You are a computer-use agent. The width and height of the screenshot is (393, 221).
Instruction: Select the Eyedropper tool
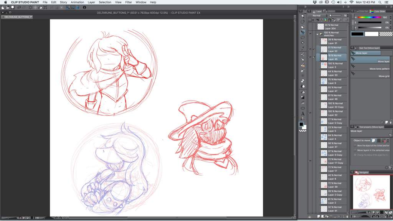tap(303, 48)
